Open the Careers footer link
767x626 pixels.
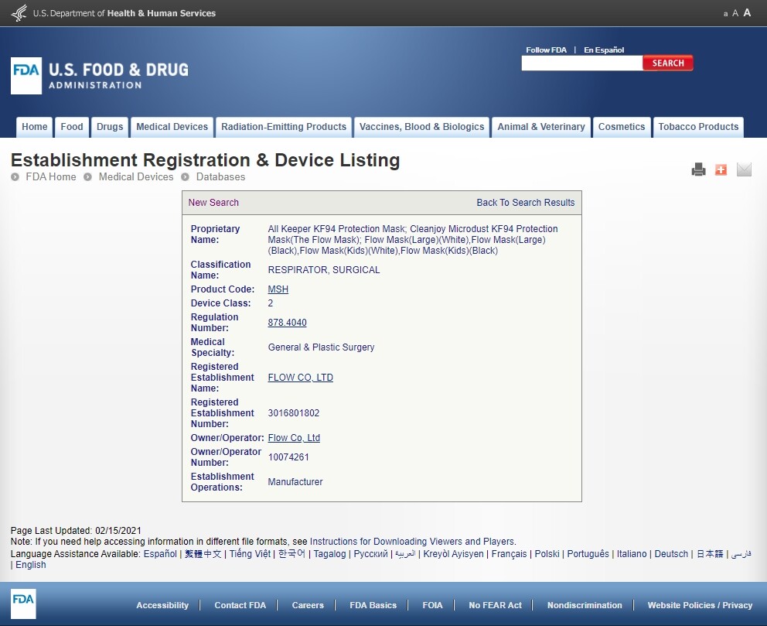[308, 605]
